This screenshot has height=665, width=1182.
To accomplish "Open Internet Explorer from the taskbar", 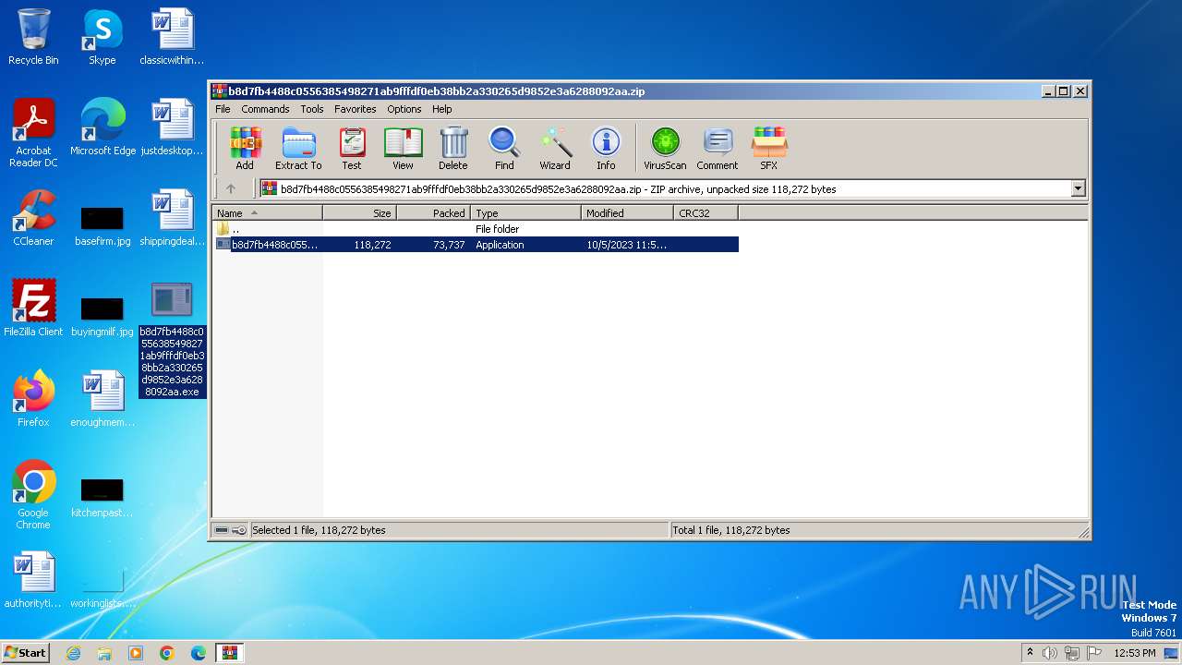I will pos(73,653).
